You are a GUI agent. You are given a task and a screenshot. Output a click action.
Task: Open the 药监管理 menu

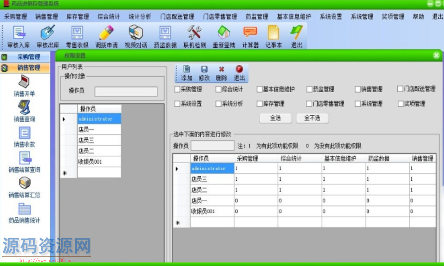tap(257, 17)
